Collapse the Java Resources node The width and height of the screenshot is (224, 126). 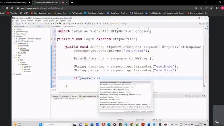pos(15,43)
